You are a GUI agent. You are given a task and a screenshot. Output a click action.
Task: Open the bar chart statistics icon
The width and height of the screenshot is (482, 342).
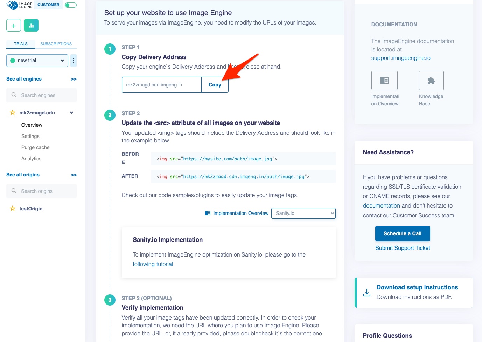31,26
